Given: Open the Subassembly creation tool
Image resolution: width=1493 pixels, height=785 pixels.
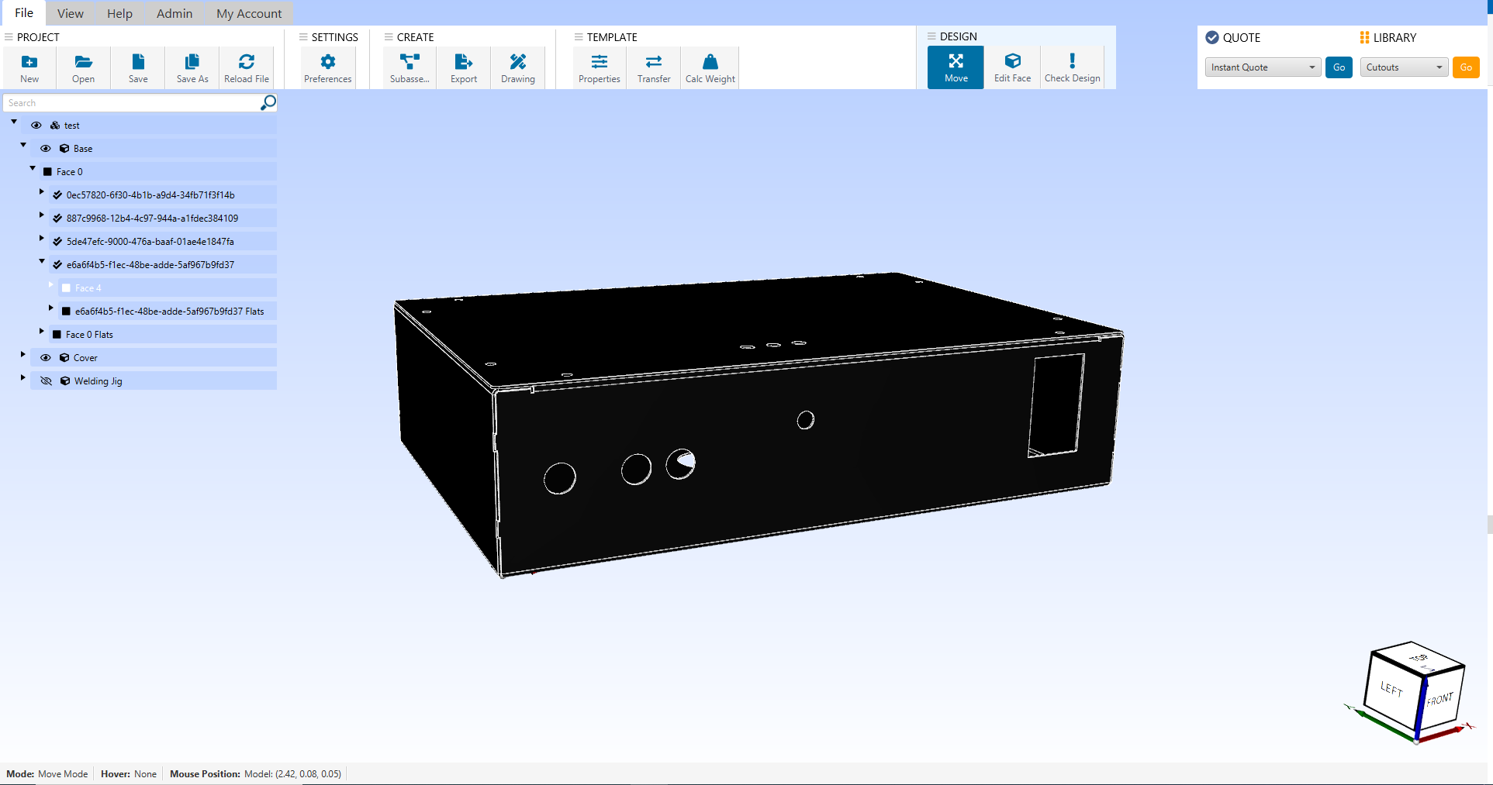Looking at the screenshot, I should [x=410, y=67].
